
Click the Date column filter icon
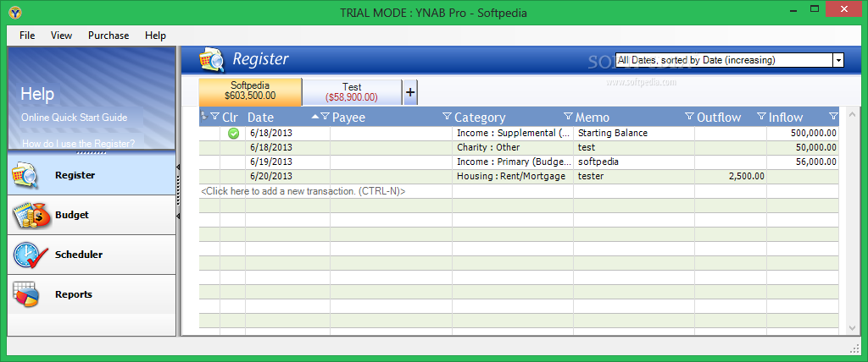(x=325, y=116)
